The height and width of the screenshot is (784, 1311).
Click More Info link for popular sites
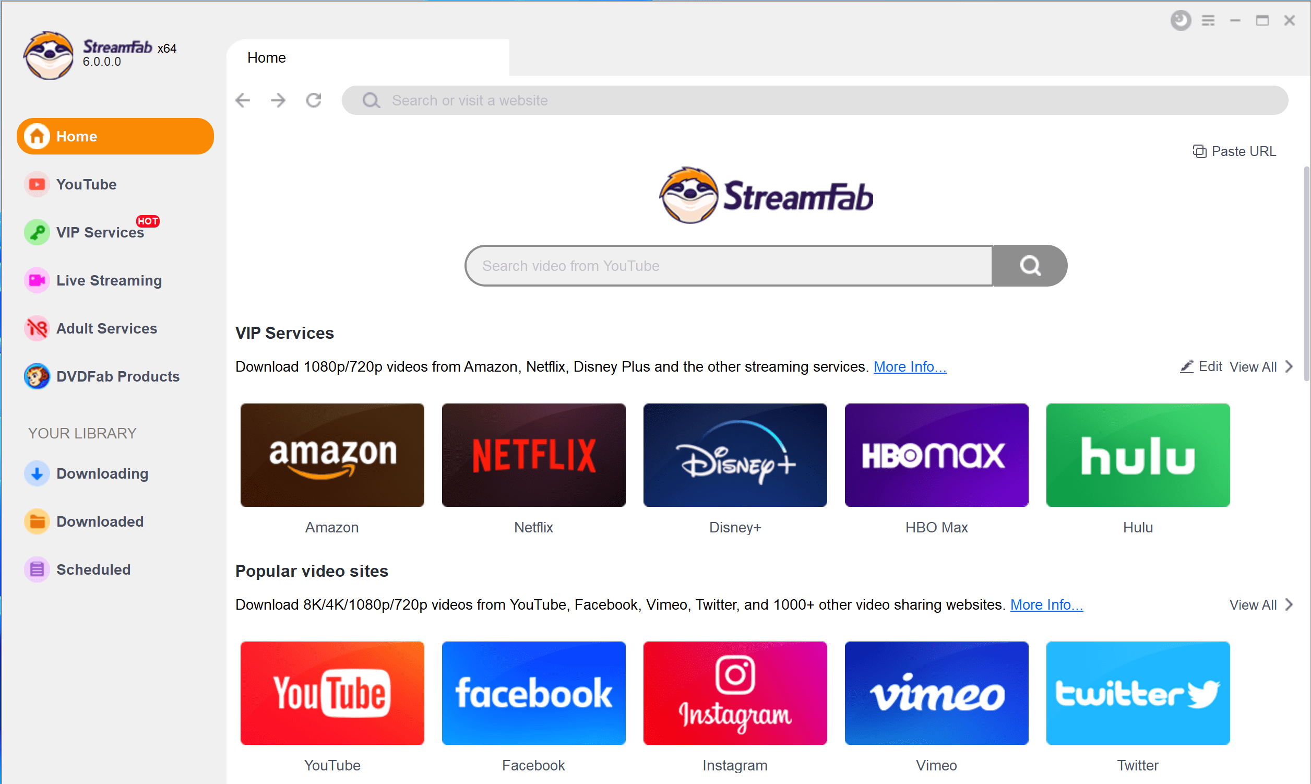1047,605
